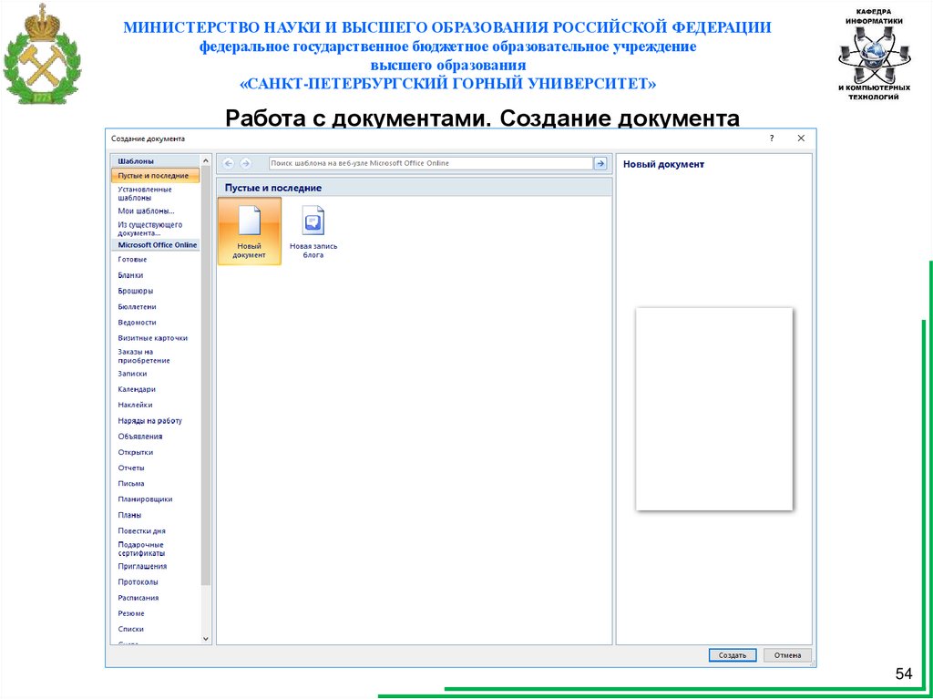Select Календари template category

click(136, 389)
